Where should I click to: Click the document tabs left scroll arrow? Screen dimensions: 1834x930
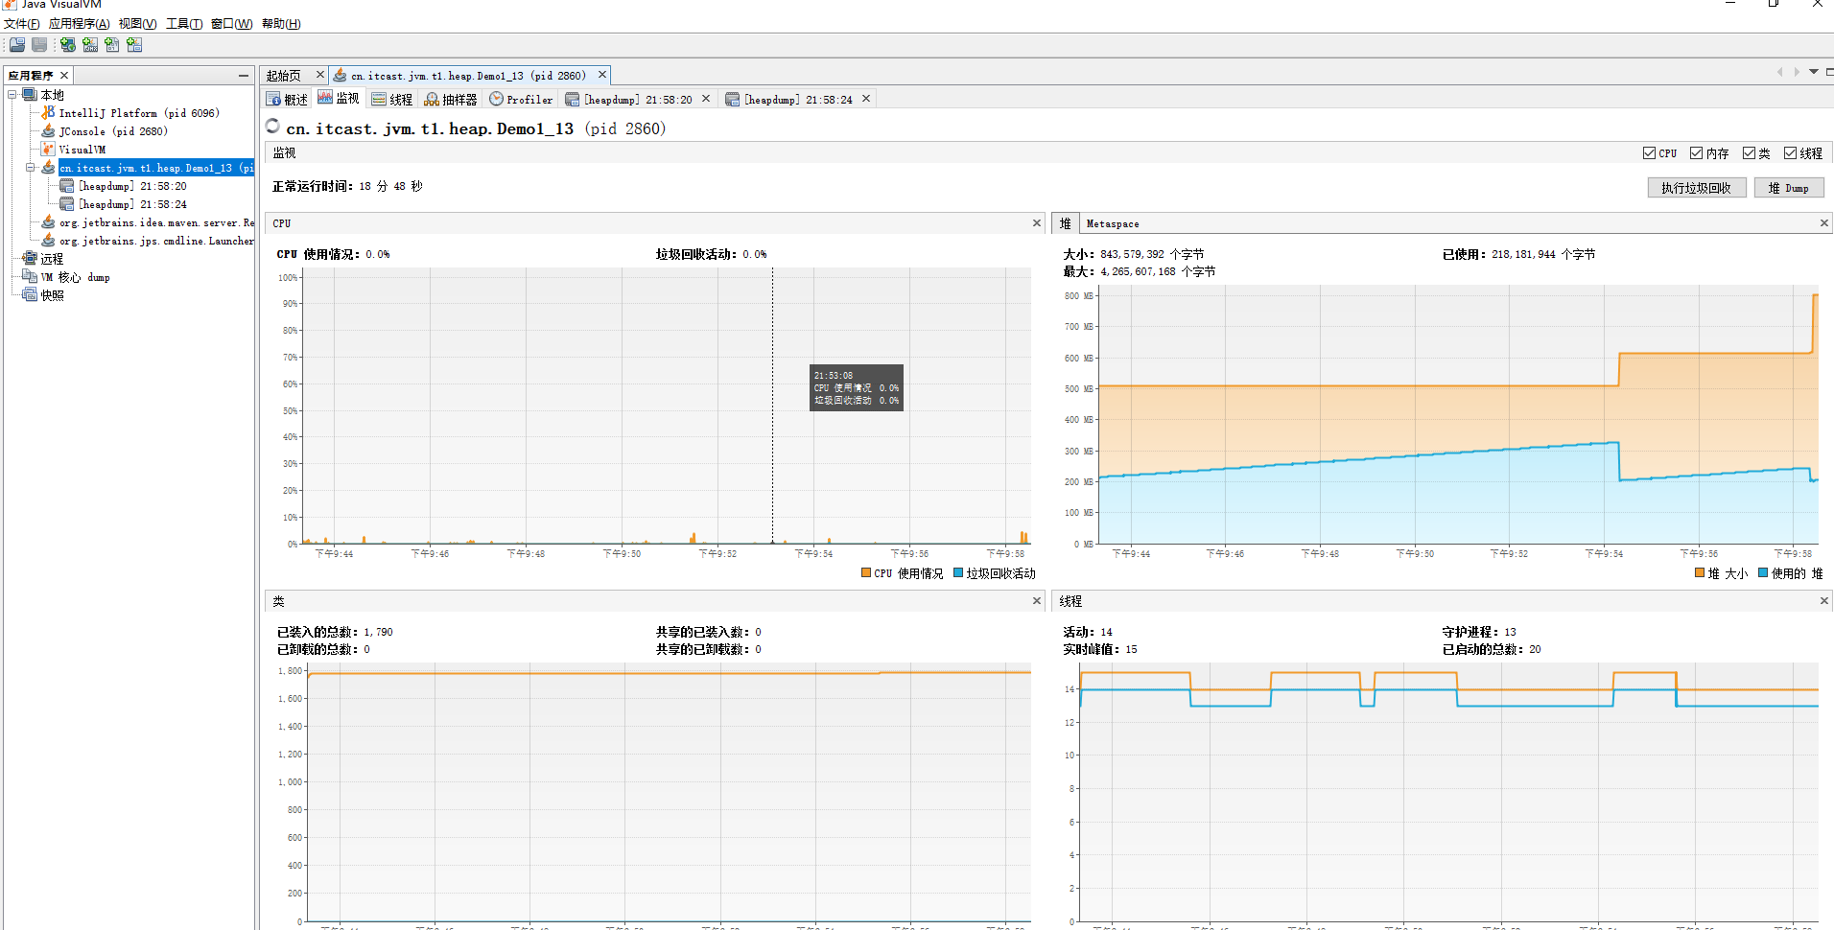coord(1780,72)
